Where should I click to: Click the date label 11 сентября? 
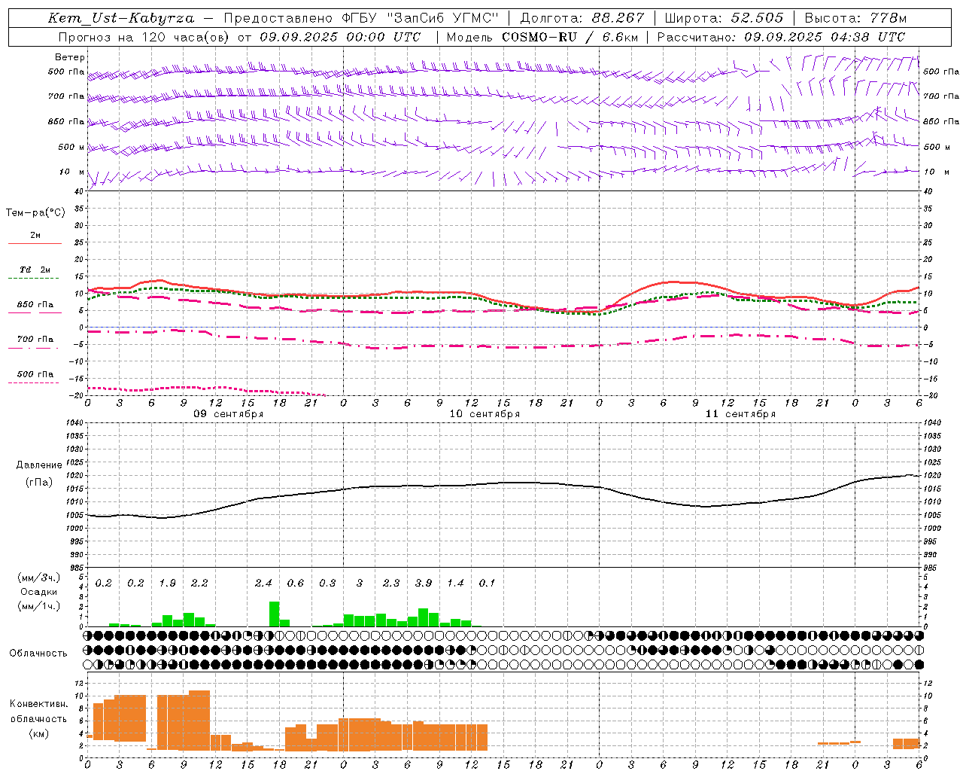[x=740, y=413]
